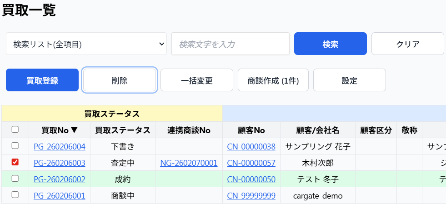The image size is (446, 204).
Task: Open the 検索リスト(全項目) dropdown
Action: [x=86, y=44]
